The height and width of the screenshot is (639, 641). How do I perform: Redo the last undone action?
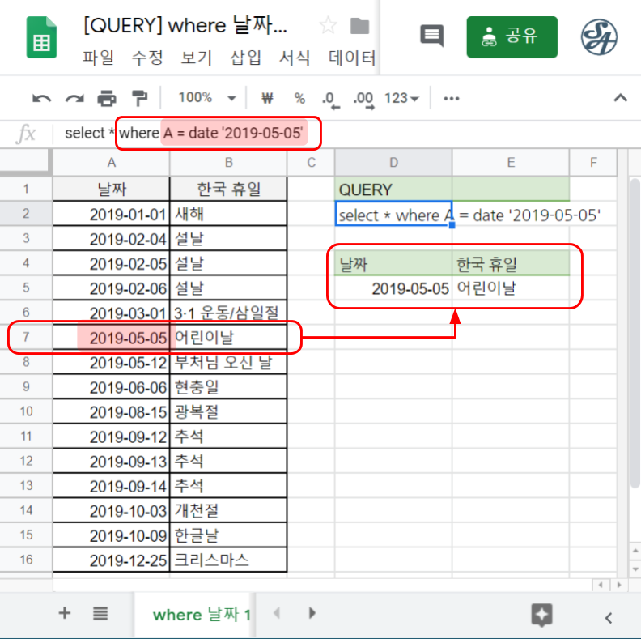tap(74, 99)
